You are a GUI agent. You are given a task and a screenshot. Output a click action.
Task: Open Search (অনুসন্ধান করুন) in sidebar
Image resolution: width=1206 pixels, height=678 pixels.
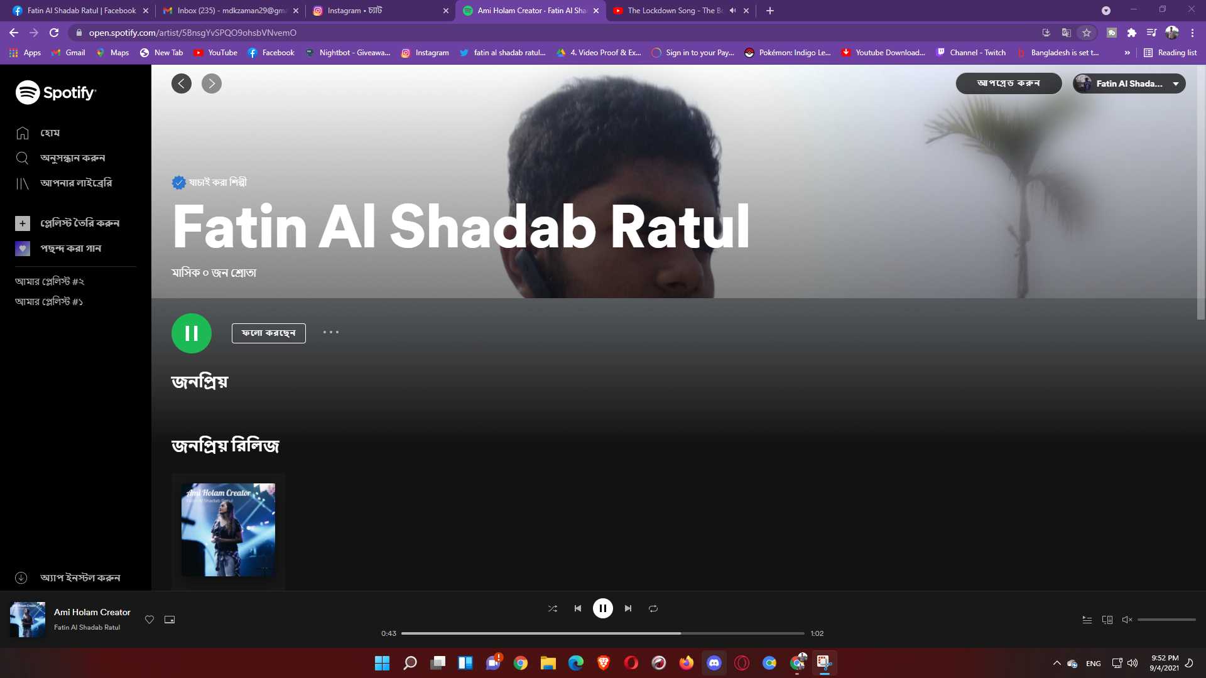(60, 158)
